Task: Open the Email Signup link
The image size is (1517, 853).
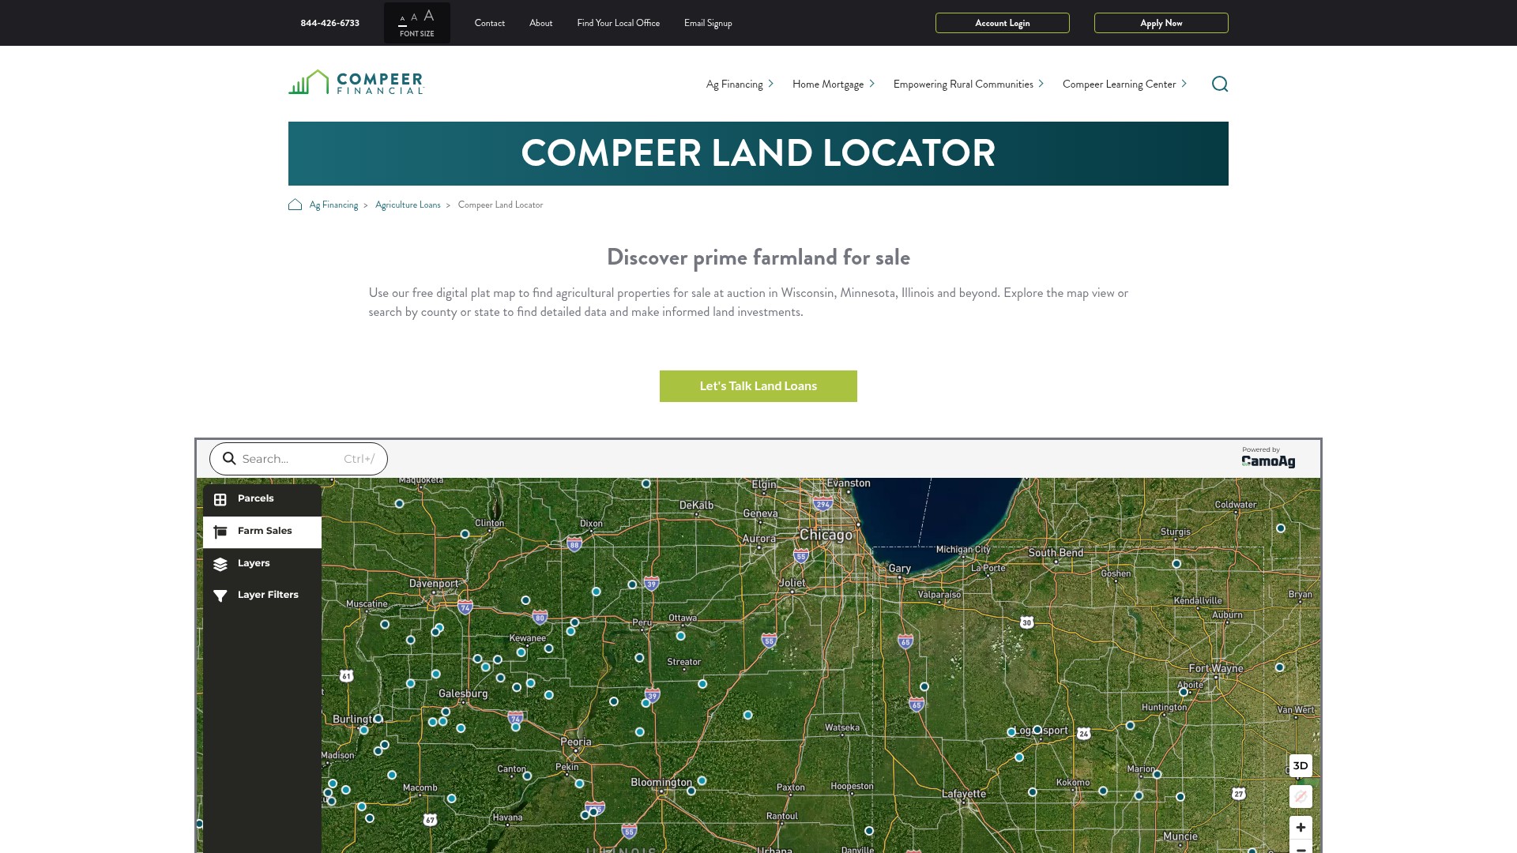Action: [x=708, y=23]
